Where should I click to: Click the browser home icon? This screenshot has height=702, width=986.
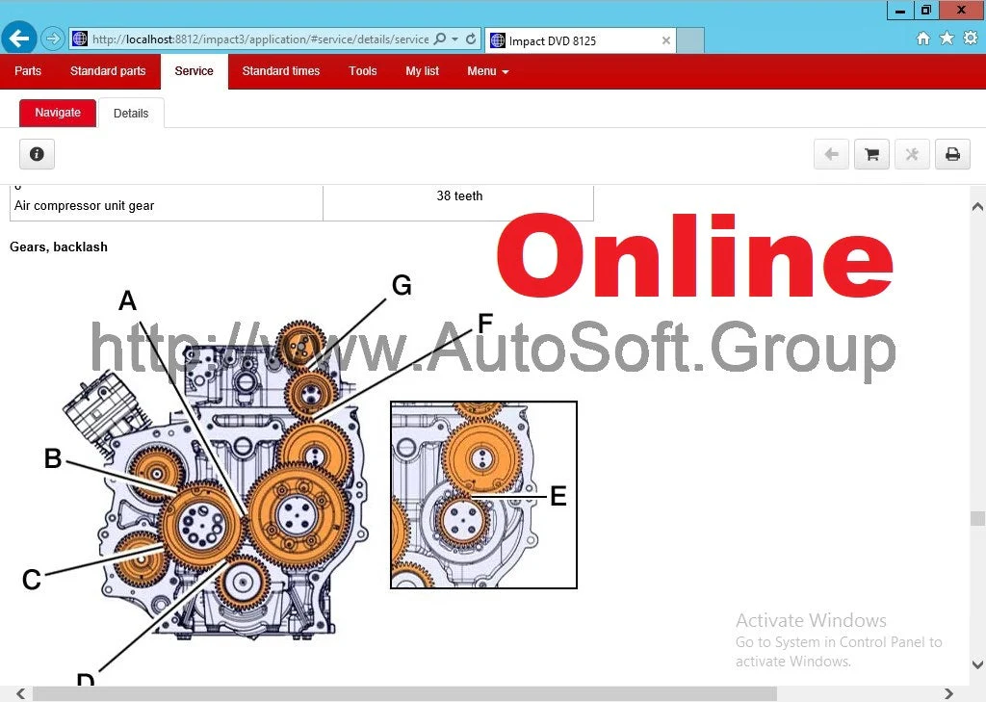click(x=922, y=39)
